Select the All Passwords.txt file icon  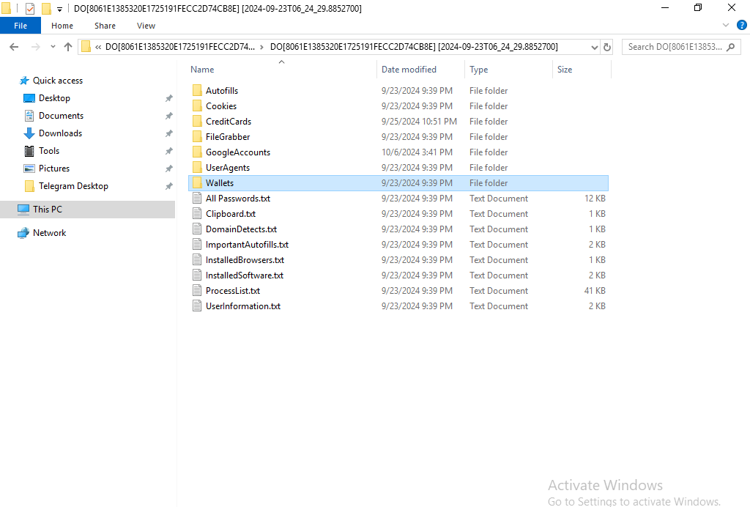click(197, 199)
